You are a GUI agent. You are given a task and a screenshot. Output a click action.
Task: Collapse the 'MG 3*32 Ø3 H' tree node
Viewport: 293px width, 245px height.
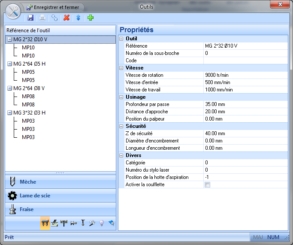tap(9, 113)
